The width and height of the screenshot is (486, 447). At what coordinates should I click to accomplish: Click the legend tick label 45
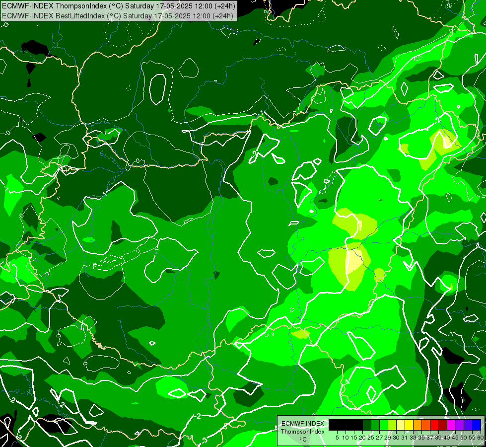pos(456,438)
